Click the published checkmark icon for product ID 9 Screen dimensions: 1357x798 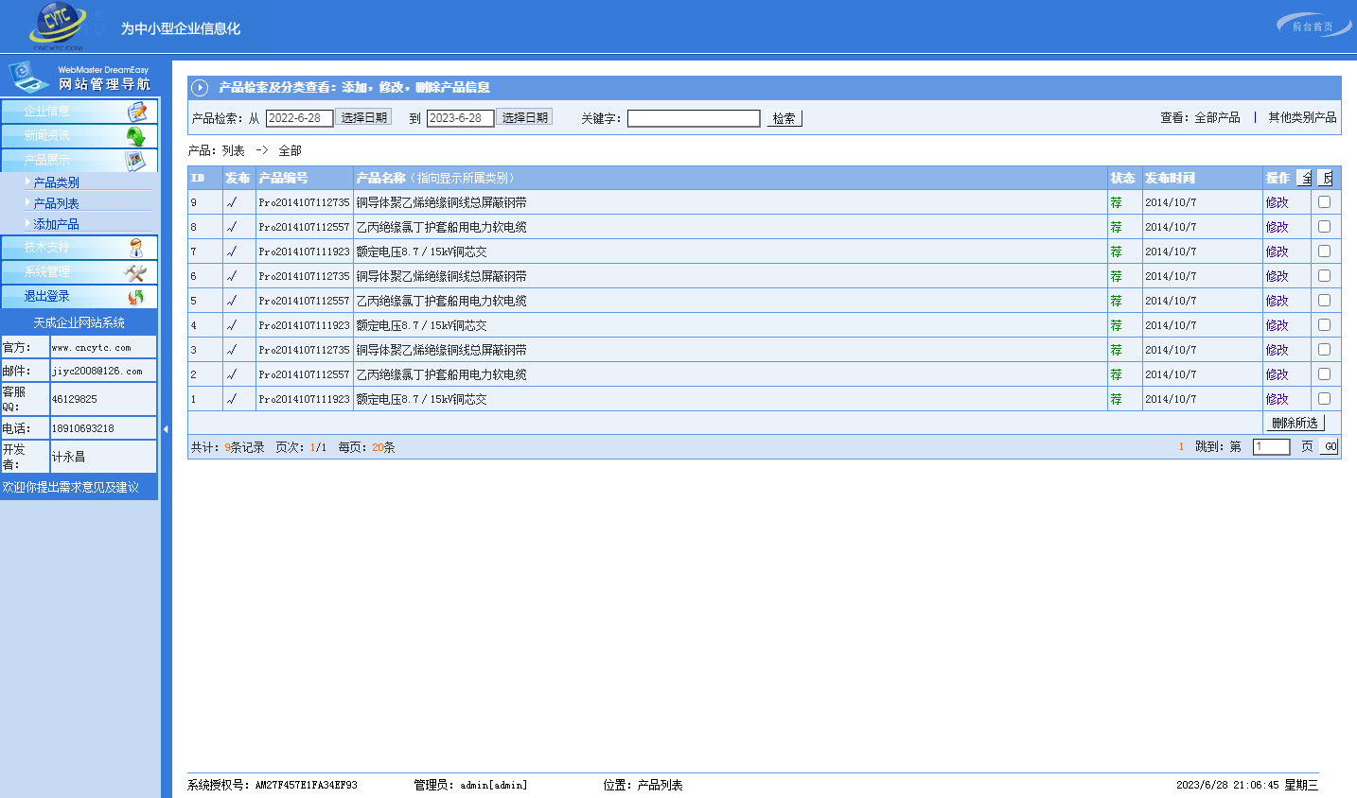click(232, 202)
